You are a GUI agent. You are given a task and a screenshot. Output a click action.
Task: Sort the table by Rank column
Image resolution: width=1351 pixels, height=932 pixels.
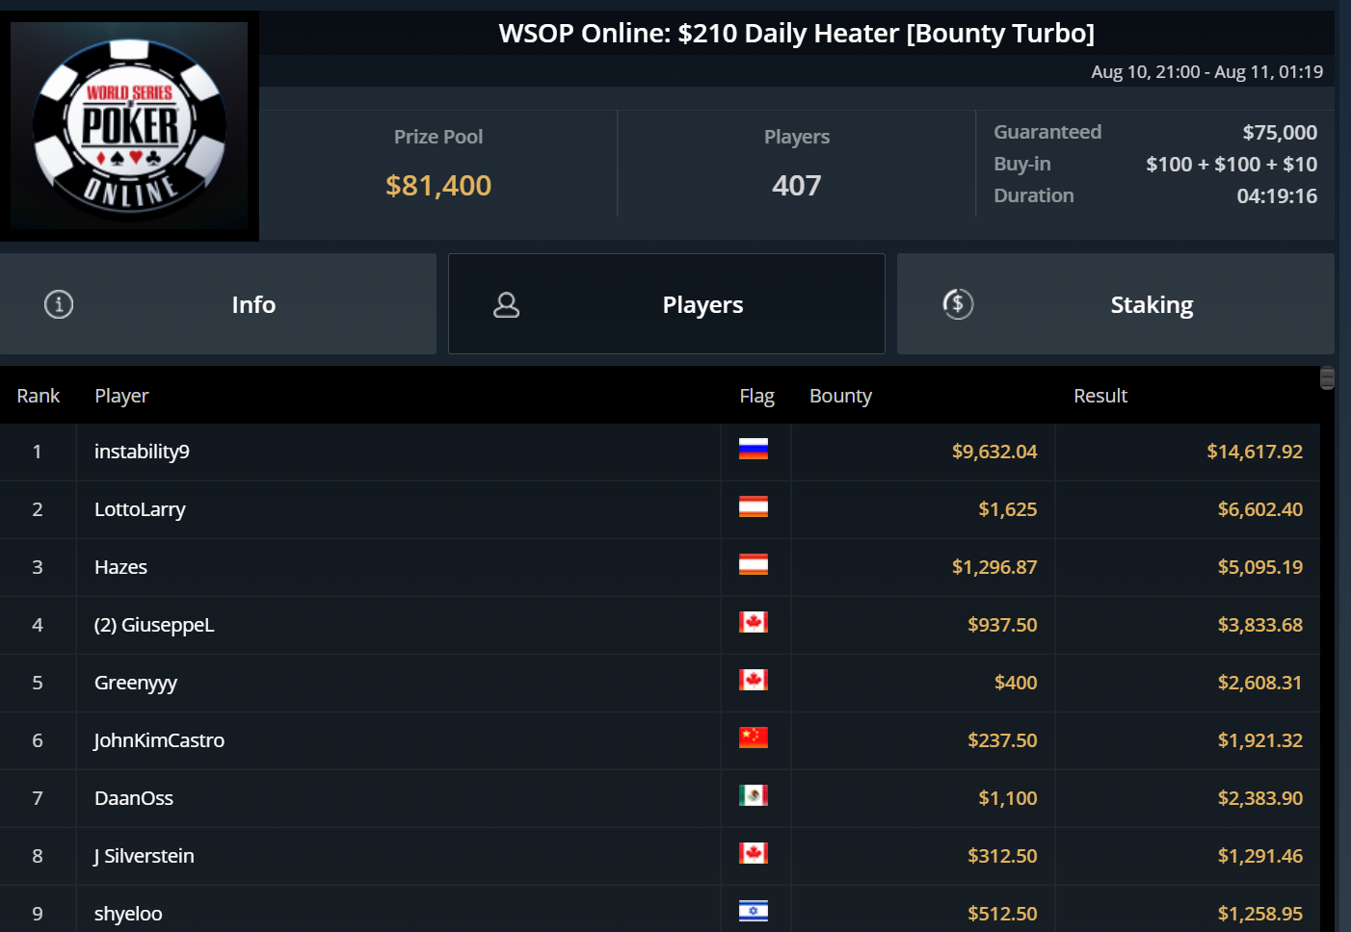pos(39,396)
